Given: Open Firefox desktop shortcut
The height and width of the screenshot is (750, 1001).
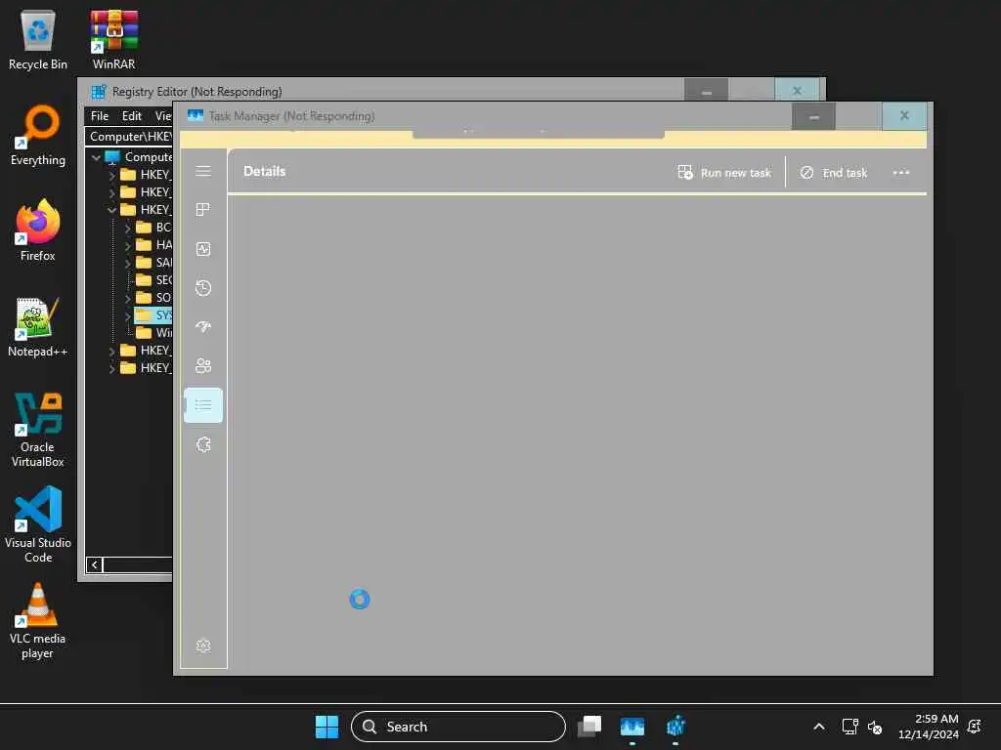Looking at the screenshot, I should tap(38, 230).
